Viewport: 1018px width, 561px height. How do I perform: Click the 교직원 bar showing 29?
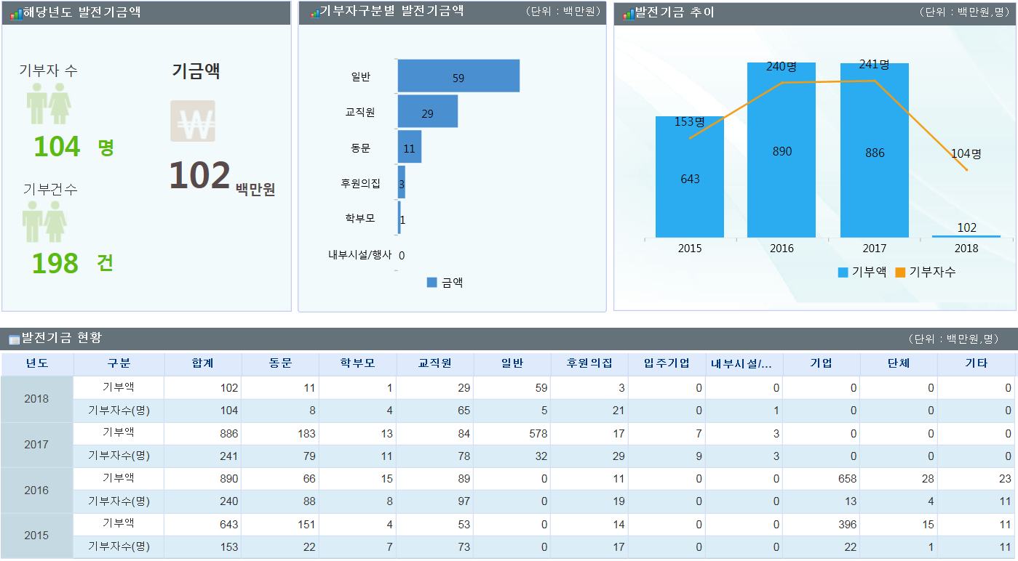click(428, 111)
